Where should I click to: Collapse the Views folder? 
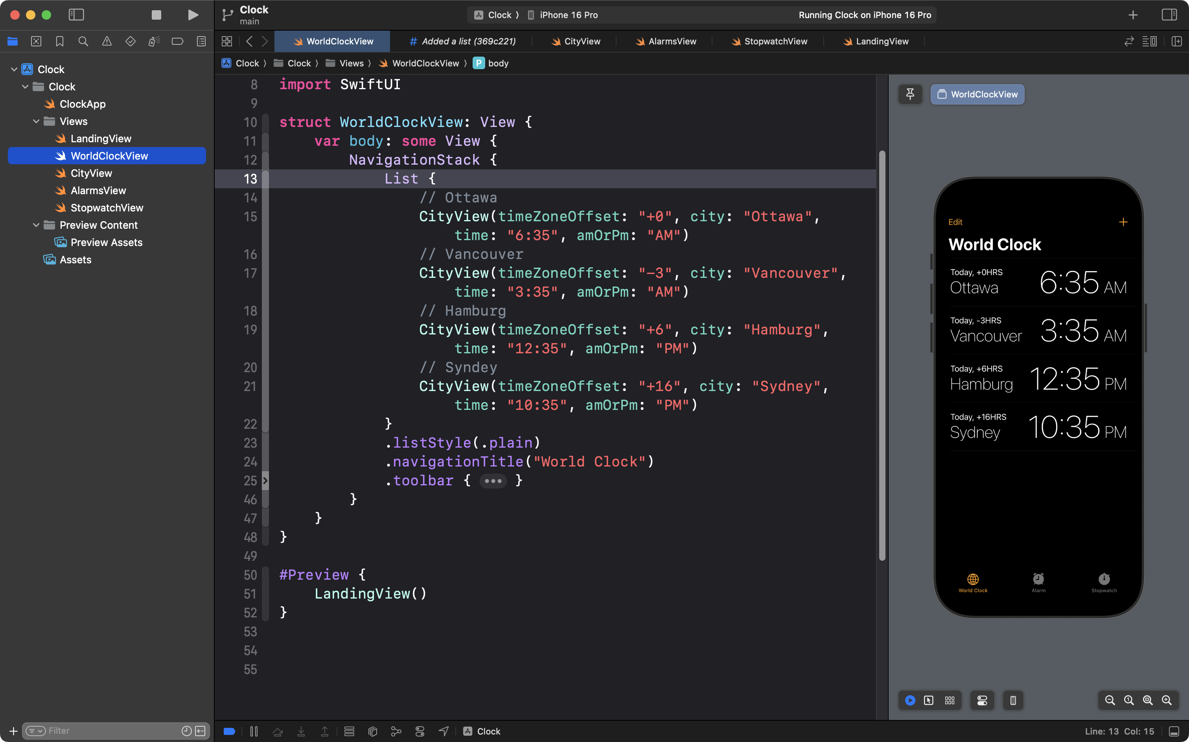36,121
